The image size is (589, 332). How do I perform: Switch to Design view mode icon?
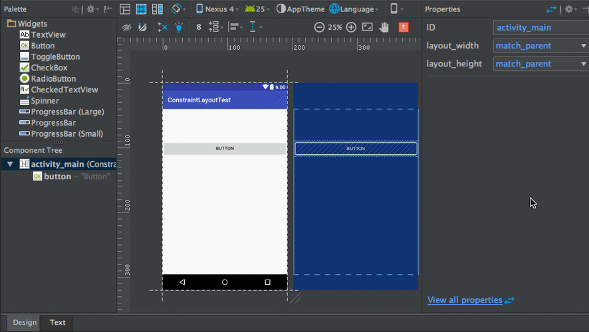[x=125, y=9]
